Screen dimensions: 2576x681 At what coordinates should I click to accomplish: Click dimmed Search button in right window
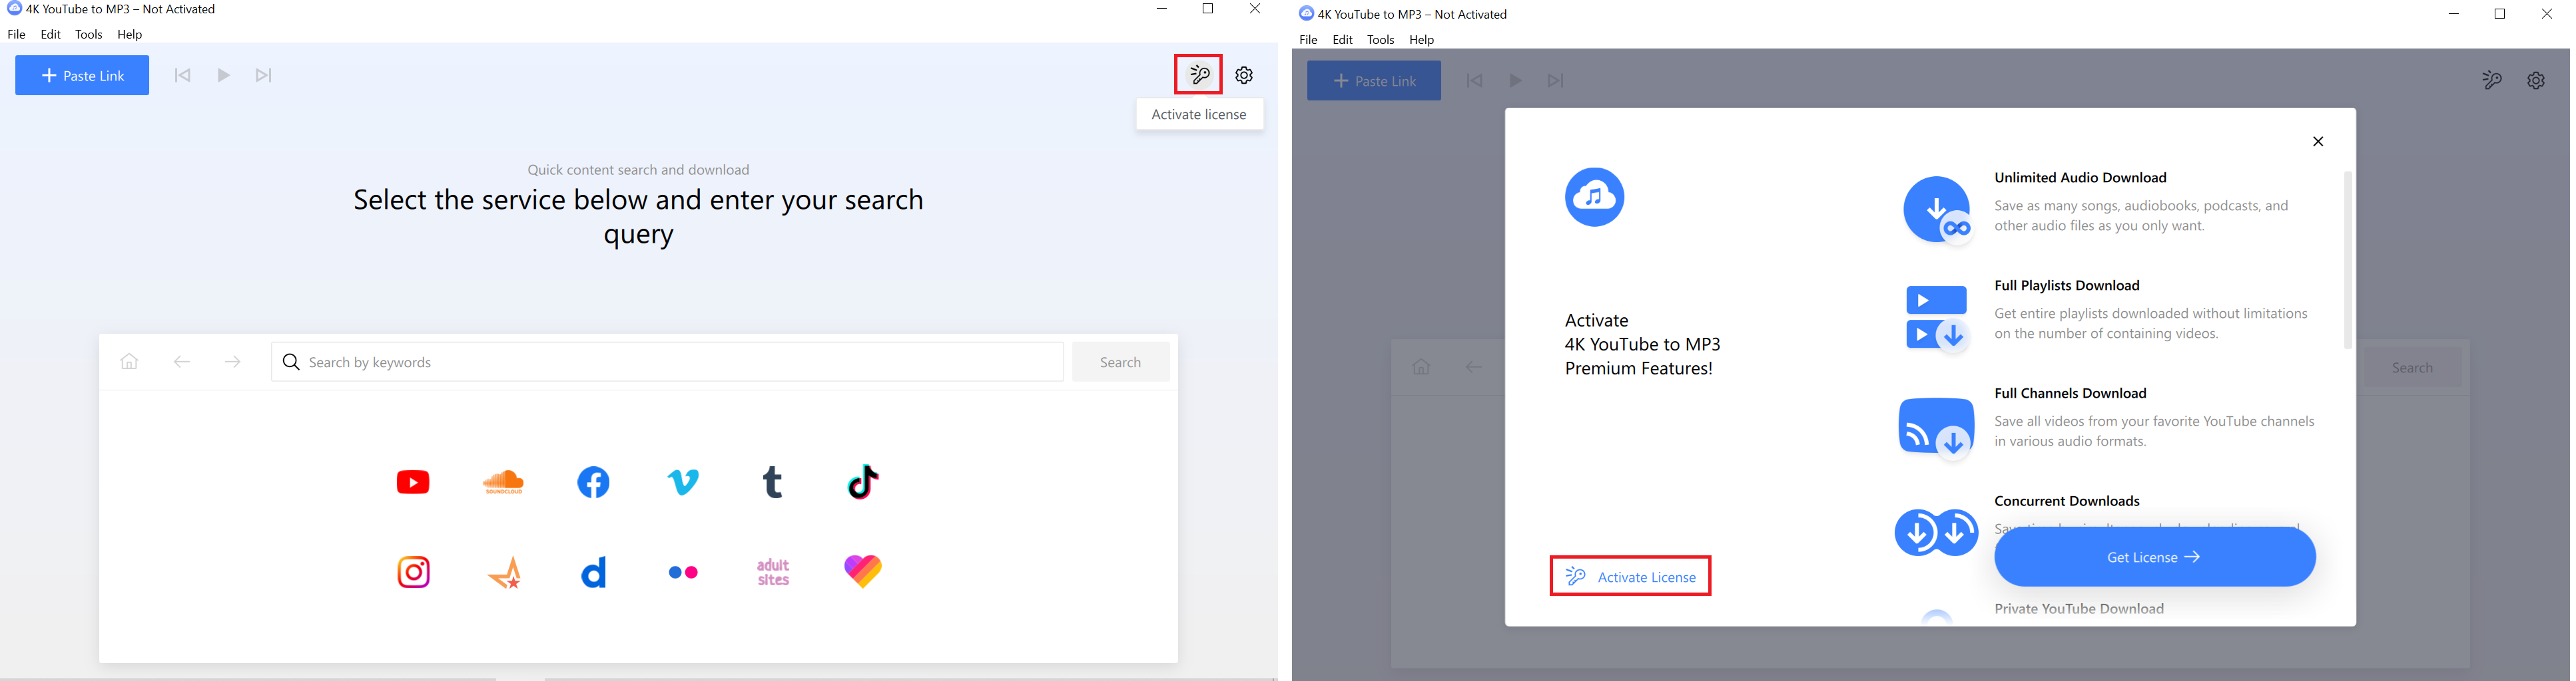2412,368
